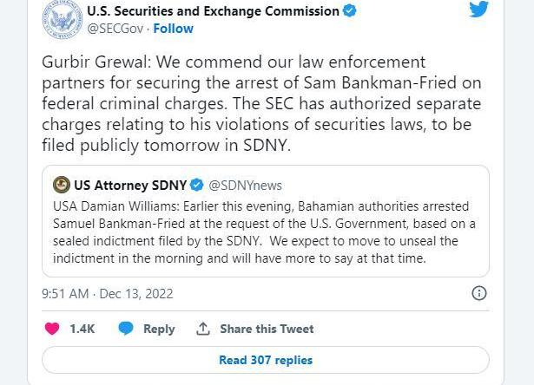Click Share this Tweet label
534x385 pixels.
[x=267, y=329]
